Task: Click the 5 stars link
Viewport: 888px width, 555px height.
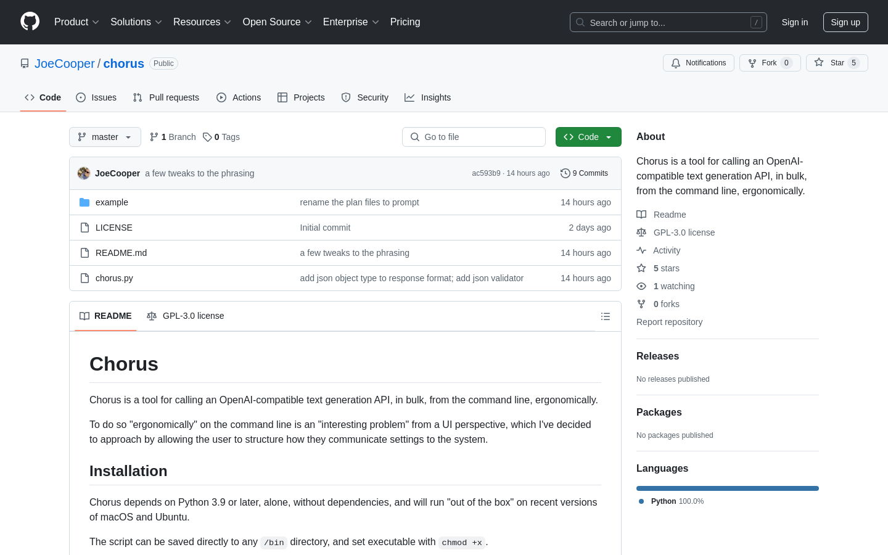Action: [666, 268]
